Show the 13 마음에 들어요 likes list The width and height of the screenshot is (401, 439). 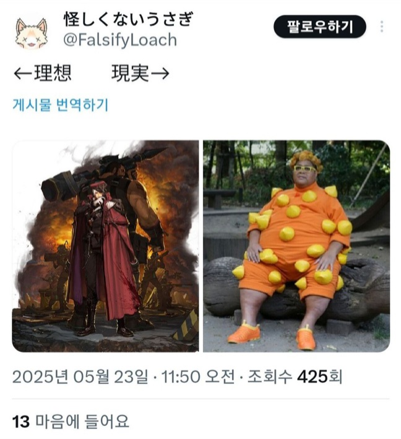71,421
